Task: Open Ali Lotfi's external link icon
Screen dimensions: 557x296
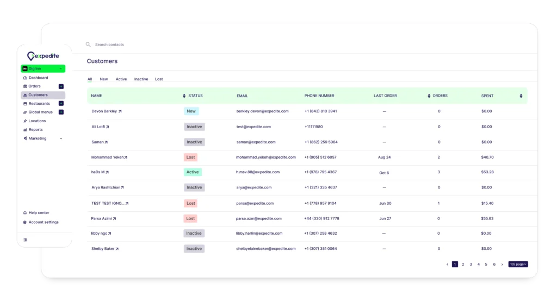Action: coord(108,127)
